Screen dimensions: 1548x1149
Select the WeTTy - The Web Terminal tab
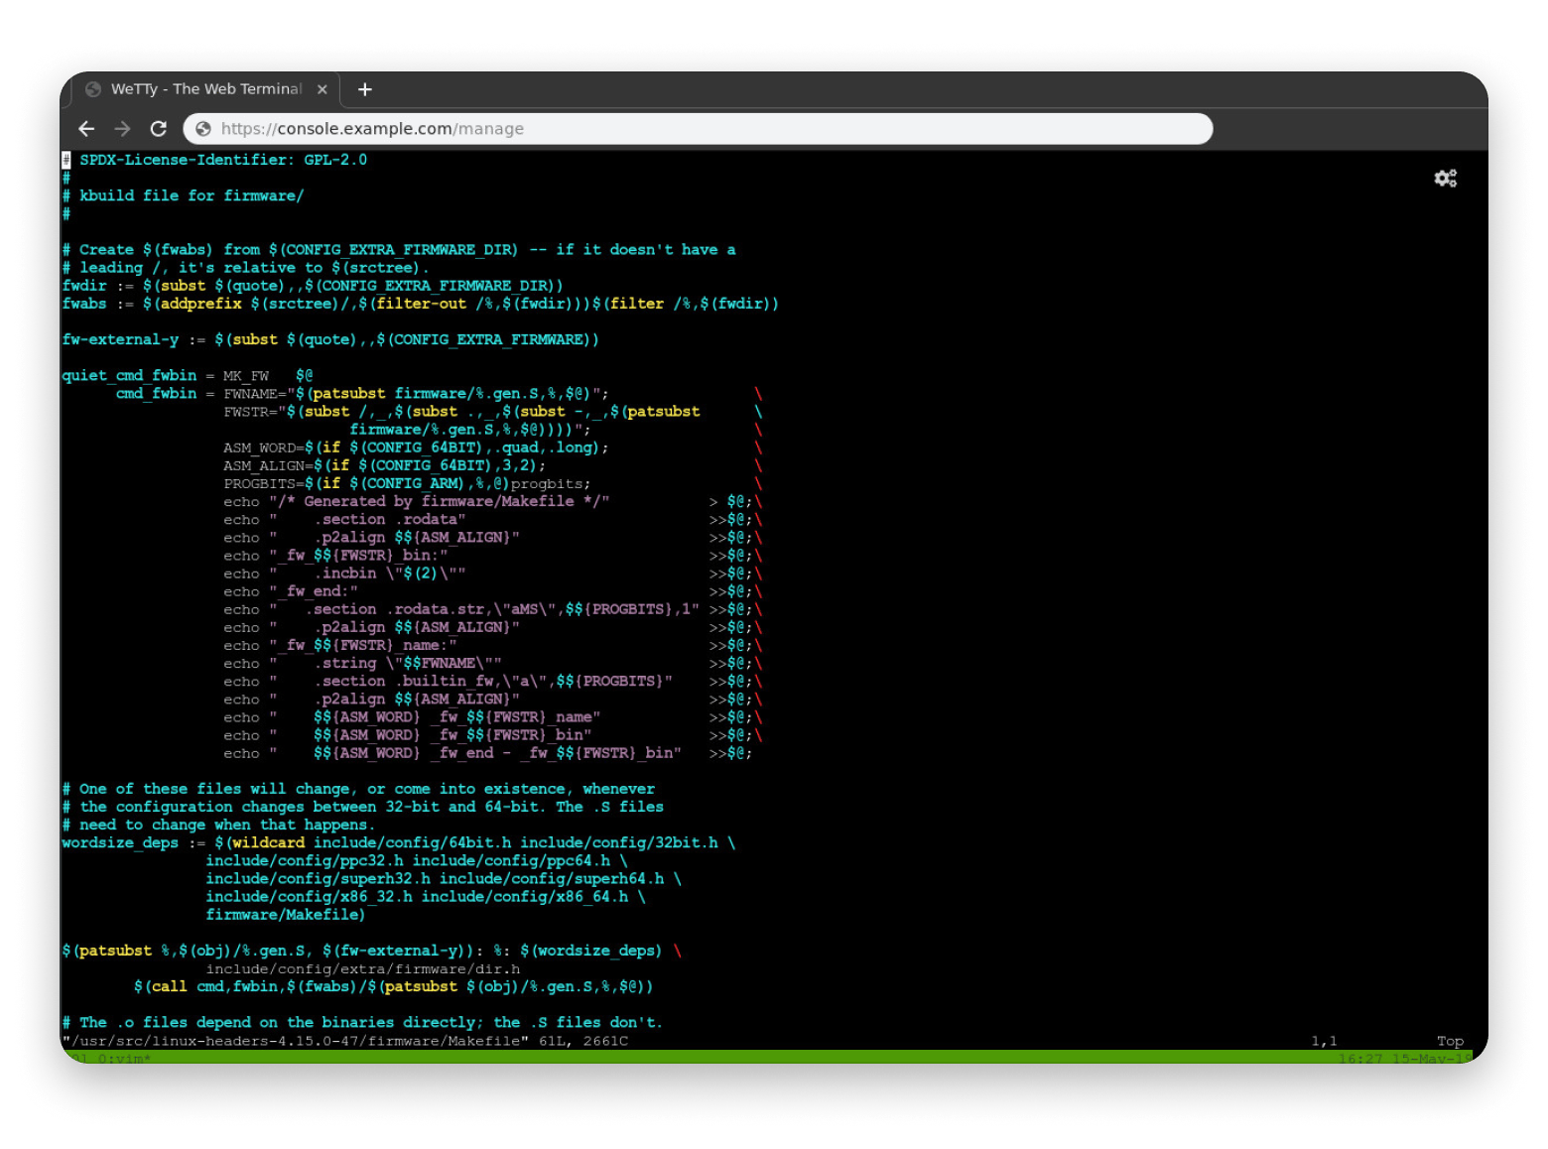(x=205, y=89)
